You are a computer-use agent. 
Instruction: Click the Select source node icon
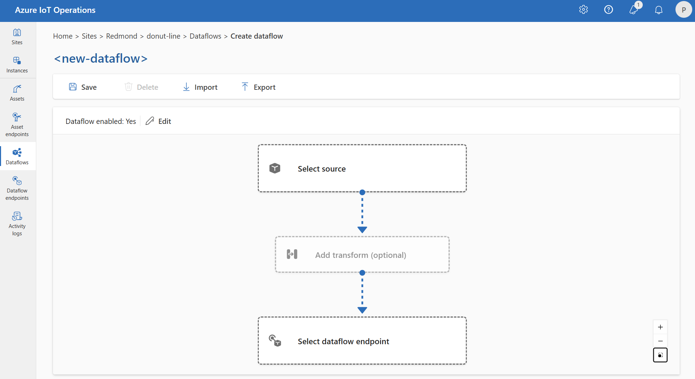pos(276,168)
